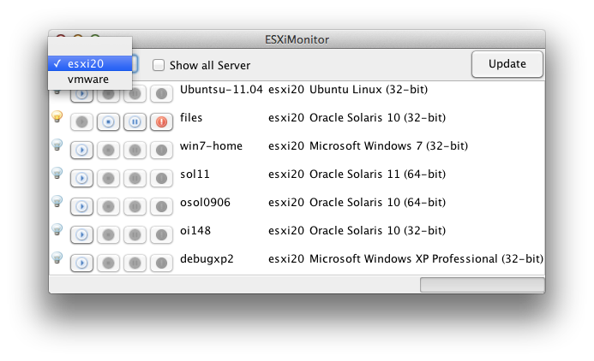Click the reset button for Ubuntsu-11.04

(161, 93)
